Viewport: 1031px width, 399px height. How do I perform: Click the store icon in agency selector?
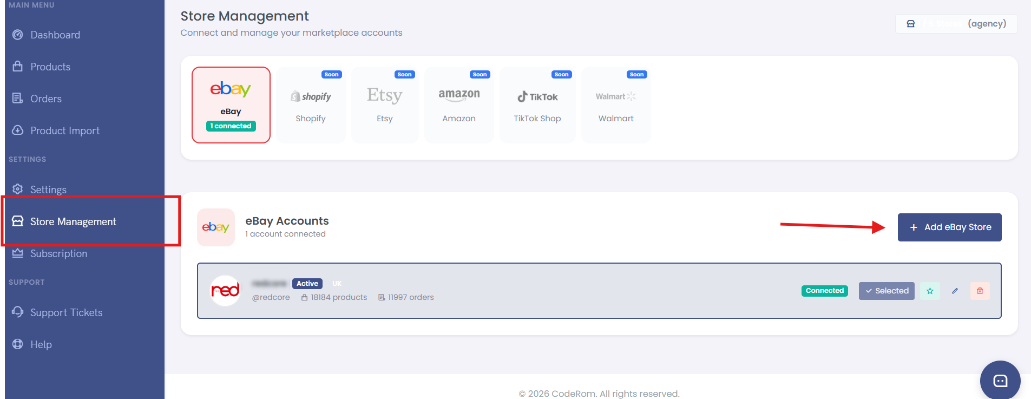point(911,24)
